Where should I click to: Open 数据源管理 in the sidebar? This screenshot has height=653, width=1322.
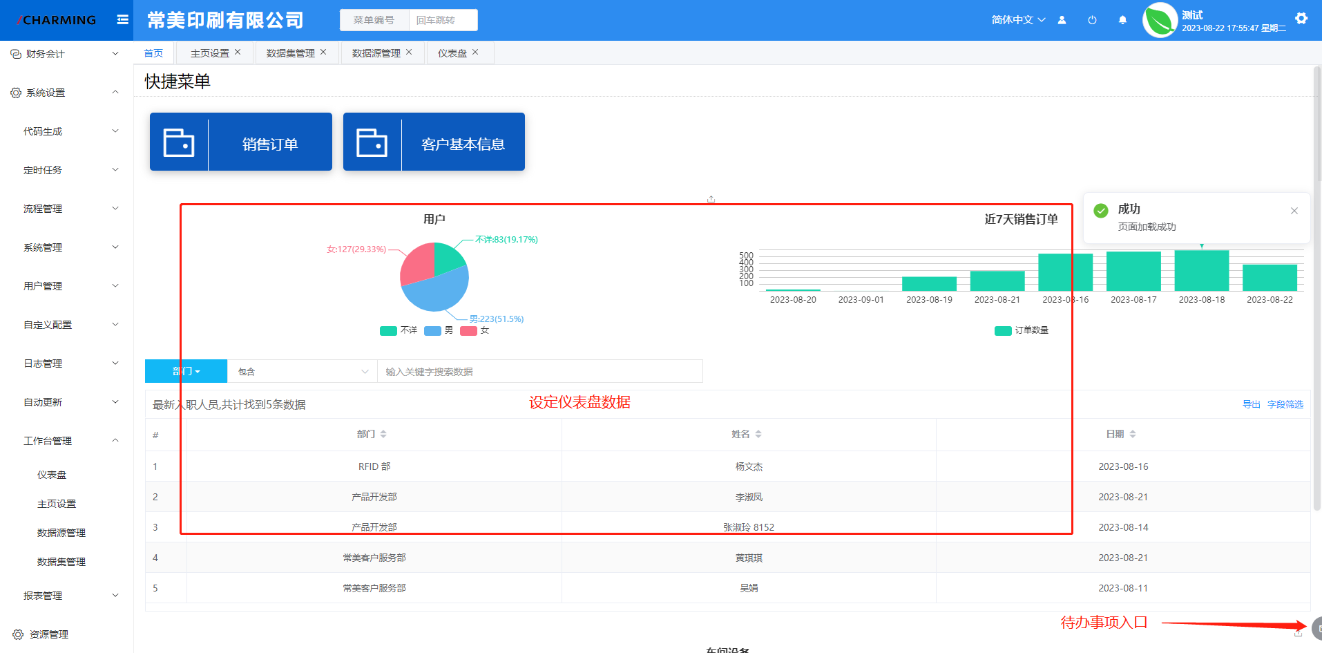[61, 533]
